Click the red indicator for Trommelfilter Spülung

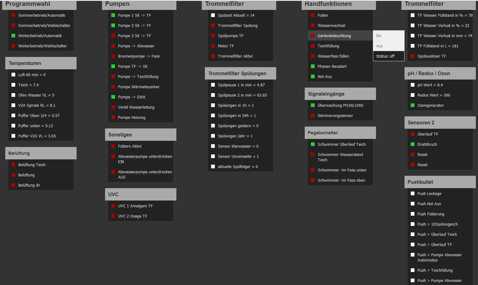point(213,26)
